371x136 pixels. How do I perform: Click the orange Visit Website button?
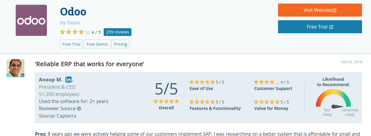(x=320, y=10)
